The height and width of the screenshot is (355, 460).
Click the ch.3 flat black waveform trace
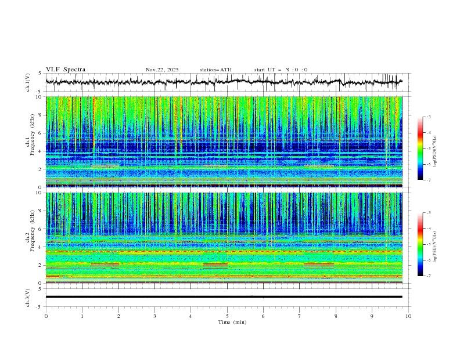click(224, 297)
